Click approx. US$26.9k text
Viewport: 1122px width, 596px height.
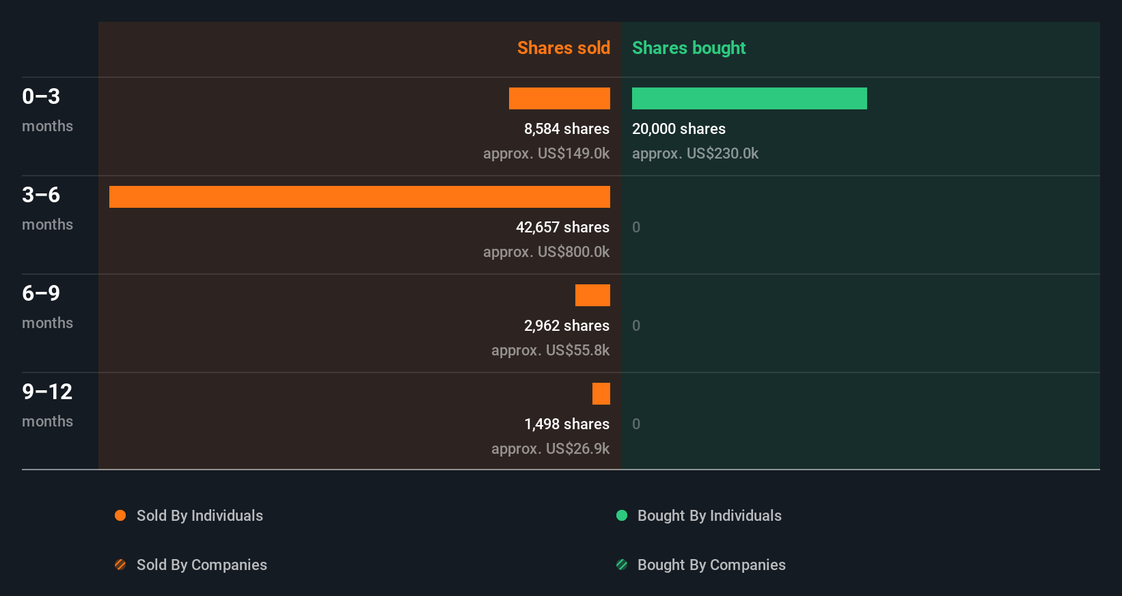(550, 448)
